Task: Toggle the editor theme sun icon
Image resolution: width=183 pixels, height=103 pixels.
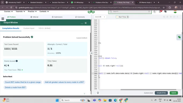Action: 98,93
